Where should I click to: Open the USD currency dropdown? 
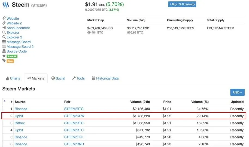(x=237, y=92)
